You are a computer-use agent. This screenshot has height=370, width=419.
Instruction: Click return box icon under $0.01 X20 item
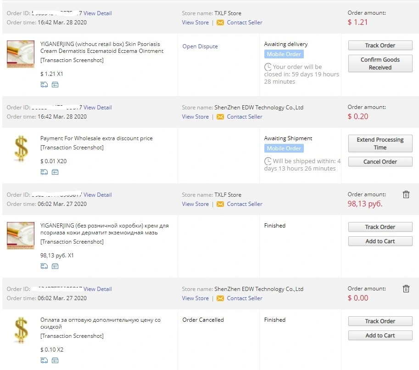[x=55, y=172]
